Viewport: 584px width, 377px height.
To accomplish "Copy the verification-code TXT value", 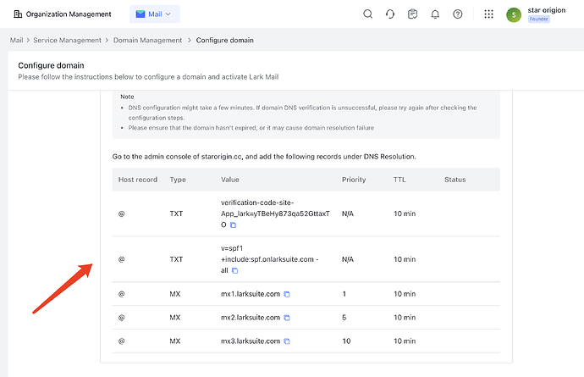I will point(233,225).
